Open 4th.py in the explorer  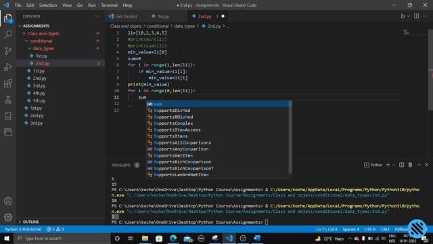39,94
